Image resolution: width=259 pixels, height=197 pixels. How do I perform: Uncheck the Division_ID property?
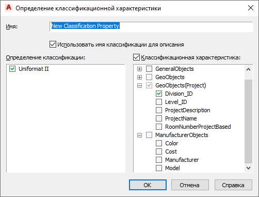(159, 94)
